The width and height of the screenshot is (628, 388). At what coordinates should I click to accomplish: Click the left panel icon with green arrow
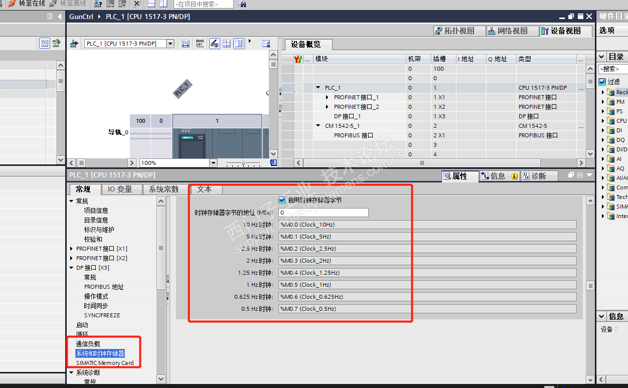(56, 43)
